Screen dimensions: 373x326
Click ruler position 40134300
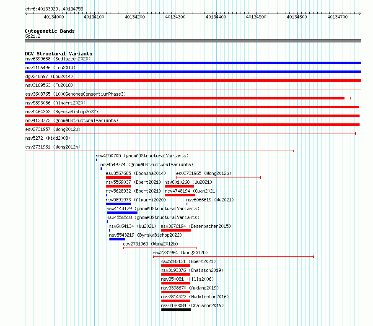click(x=175, y=17)
